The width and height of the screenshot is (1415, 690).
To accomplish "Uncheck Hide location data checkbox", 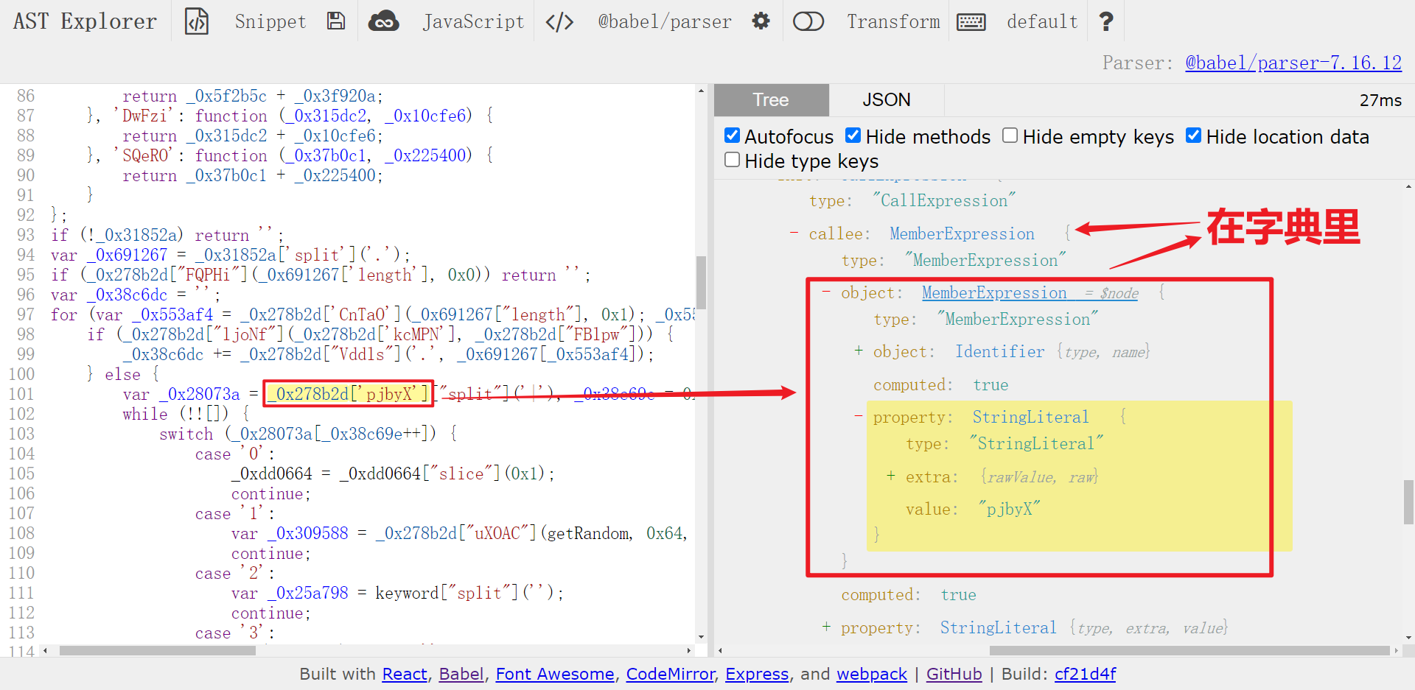I will [x=1193, y=135].
